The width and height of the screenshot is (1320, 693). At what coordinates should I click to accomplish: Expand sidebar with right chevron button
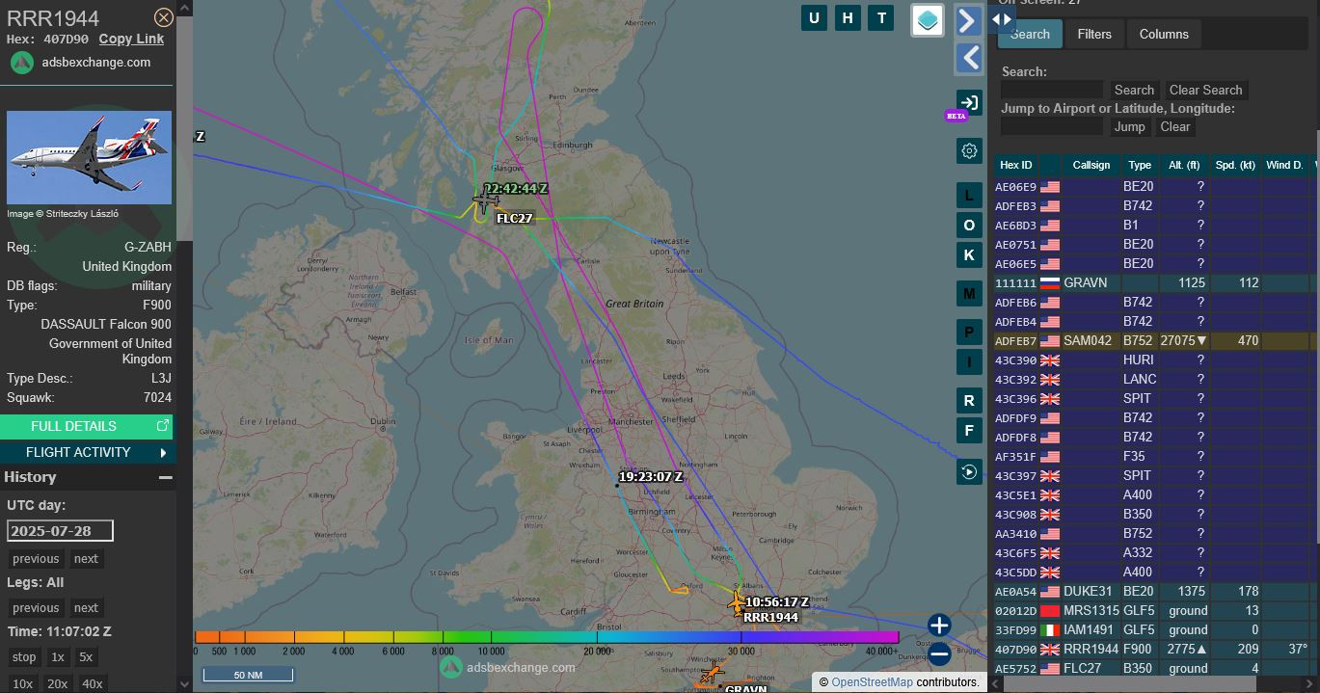tap(969, 20)
